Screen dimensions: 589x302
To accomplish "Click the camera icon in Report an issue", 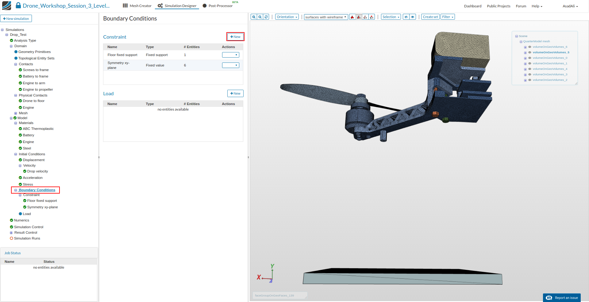I will pyautogui.click(x=549, y=298).
